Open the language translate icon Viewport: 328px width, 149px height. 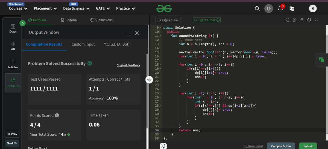(292, 9)
